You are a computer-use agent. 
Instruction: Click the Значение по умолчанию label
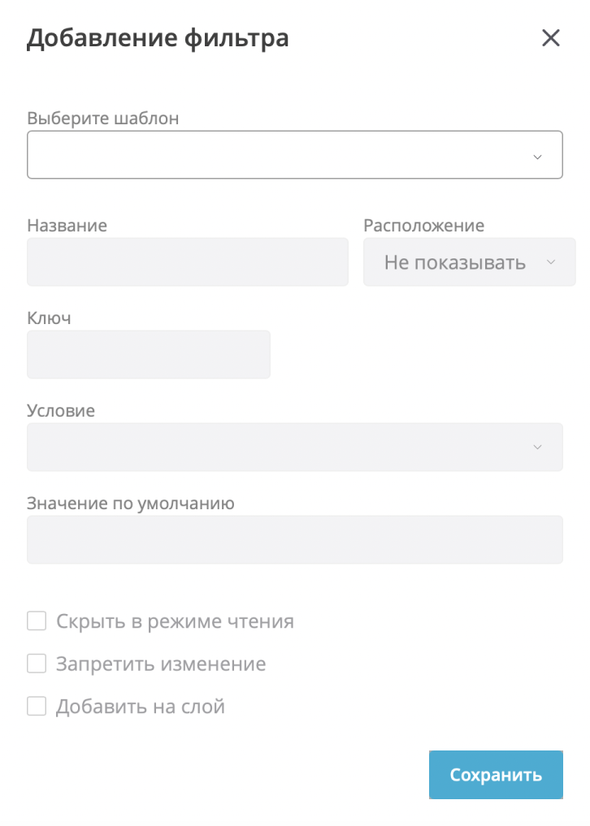(x=131, y=504)
